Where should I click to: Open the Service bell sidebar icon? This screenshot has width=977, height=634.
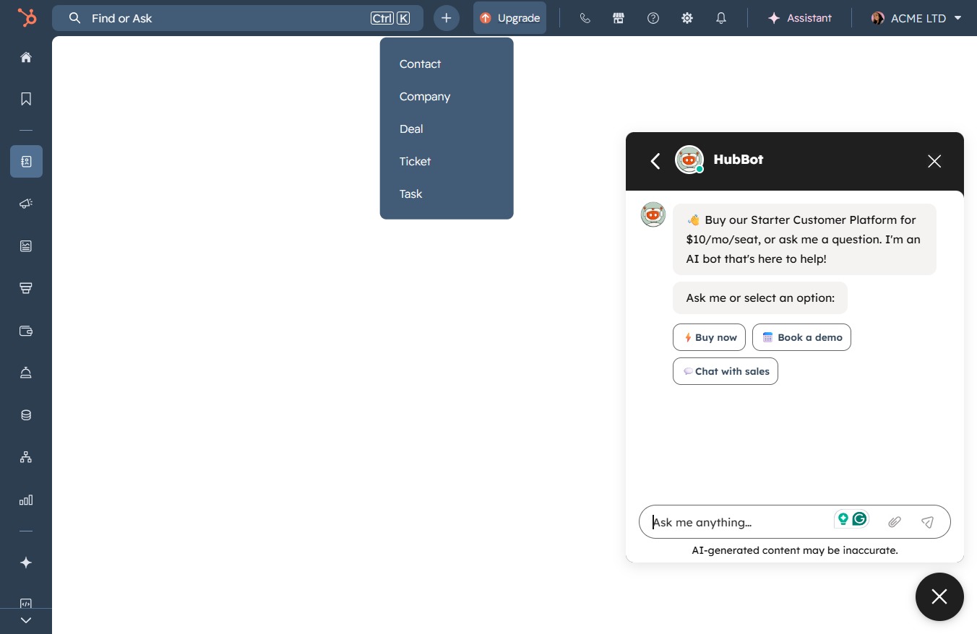26,373
